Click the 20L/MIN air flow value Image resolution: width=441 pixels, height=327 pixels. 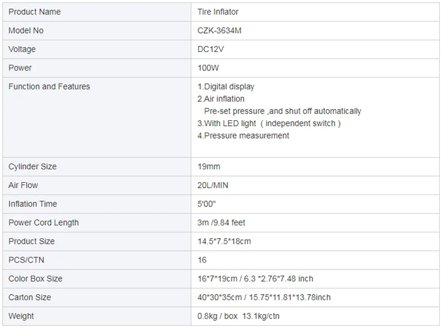pos(213,185)
